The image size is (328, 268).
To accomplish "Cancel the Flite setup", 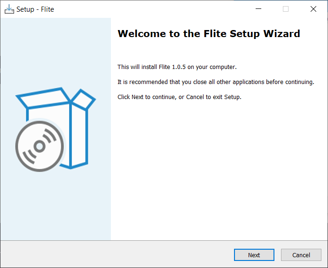I will (301, 255).
